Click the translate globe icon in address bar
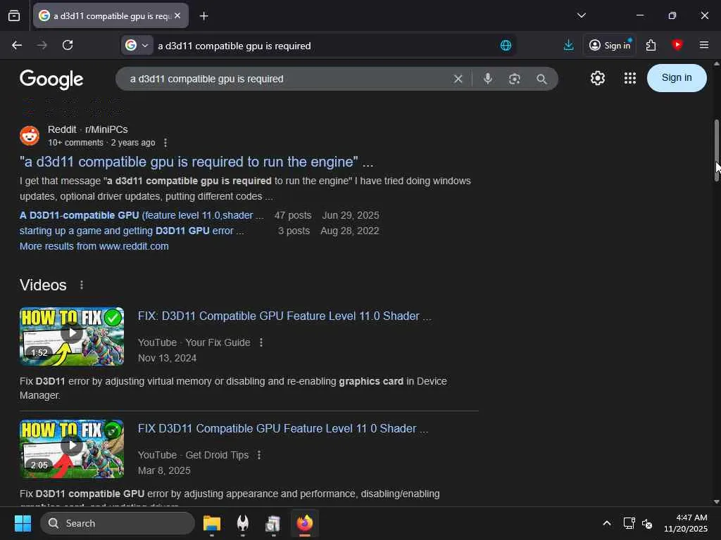This screenshot has height=540, width=721. click(x=506, y=46)
